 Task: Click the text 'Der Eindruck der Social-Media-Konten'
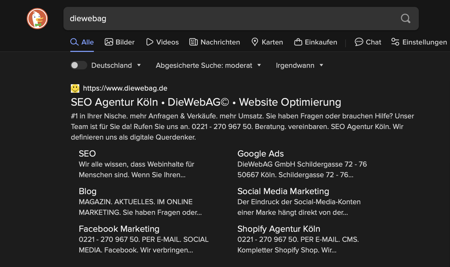299,202
